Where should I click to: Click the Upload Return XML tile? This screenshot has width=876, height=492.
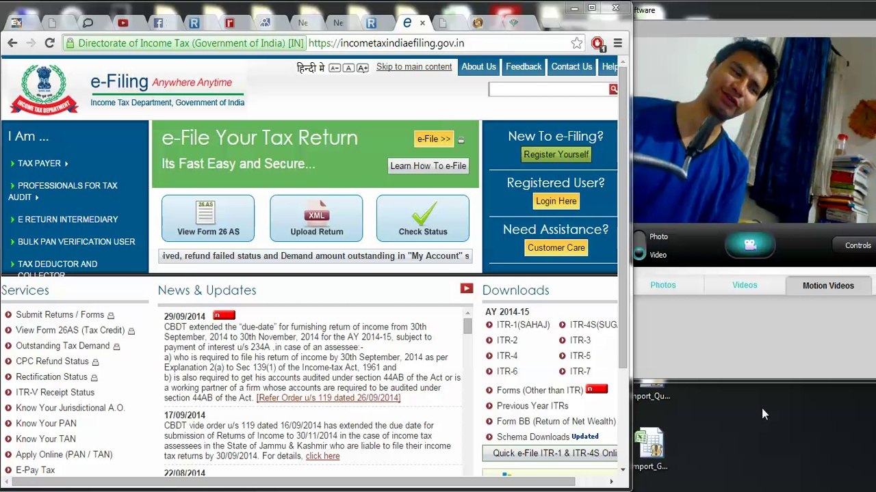click(x=316, y=218)
